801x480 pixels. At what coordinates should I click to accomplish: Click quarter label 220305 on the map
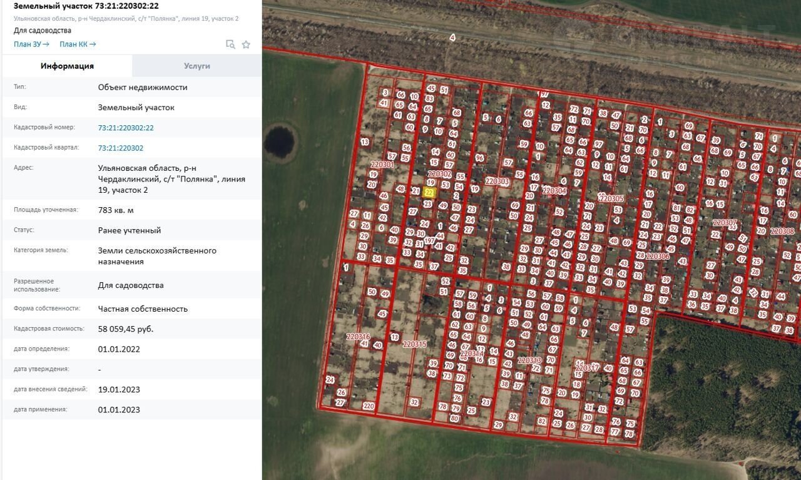pos(611,198)
